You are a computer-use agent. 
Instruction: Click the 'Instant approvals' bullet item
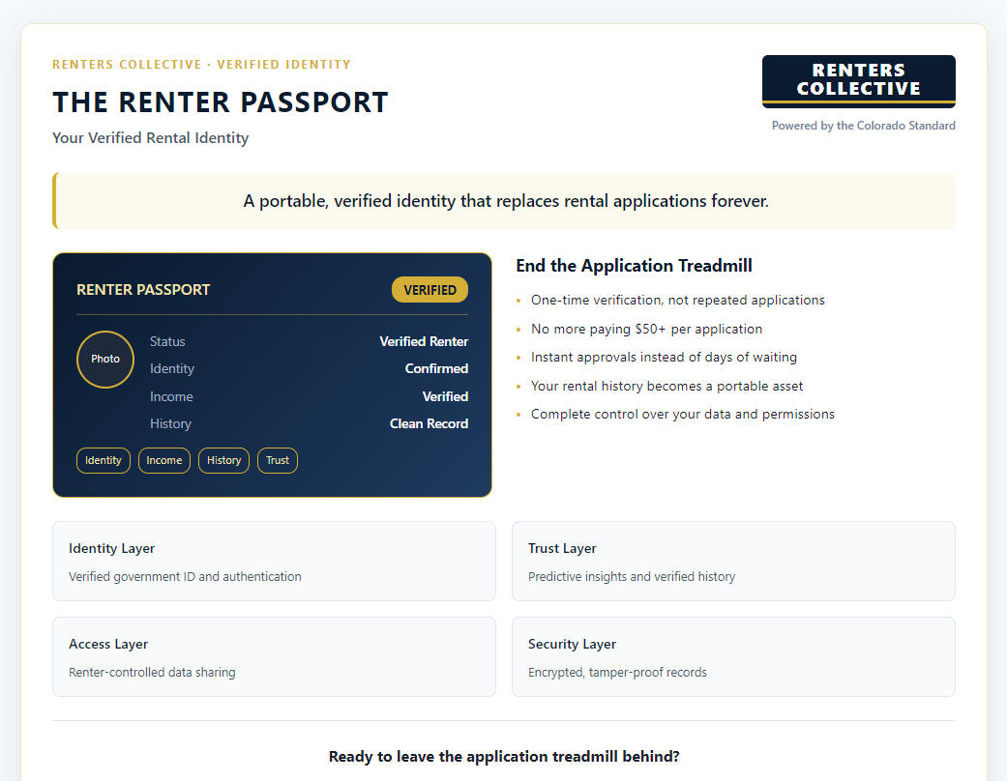click(x=664, y=357)
